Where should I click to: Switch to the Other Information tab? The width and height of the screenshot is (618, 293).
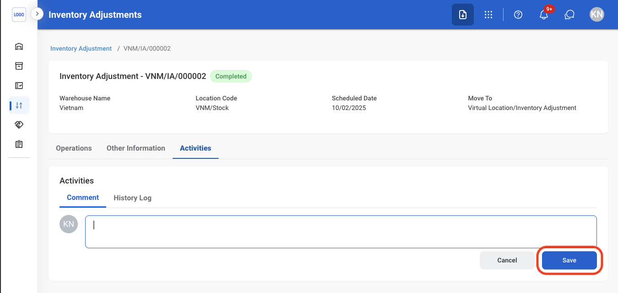(x=136, y=148)
